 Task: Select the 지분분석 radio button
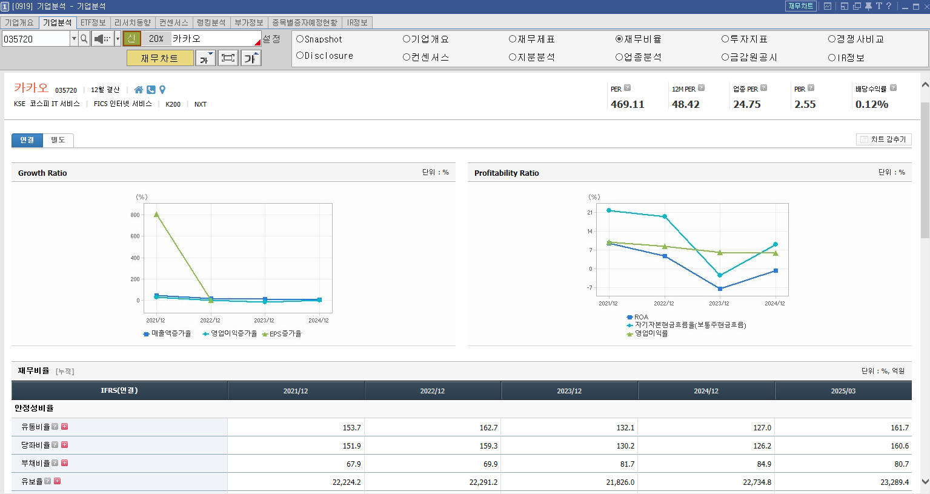tap(513, 57)
